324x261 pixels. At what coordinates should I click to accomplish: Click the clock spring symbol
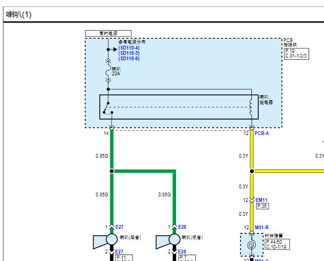coord(252,245)
